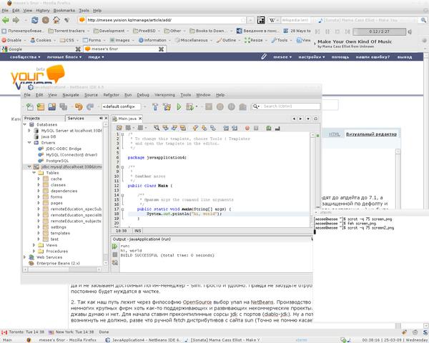Pause the music player playback

pyautogui.click(x=327, y=31)
